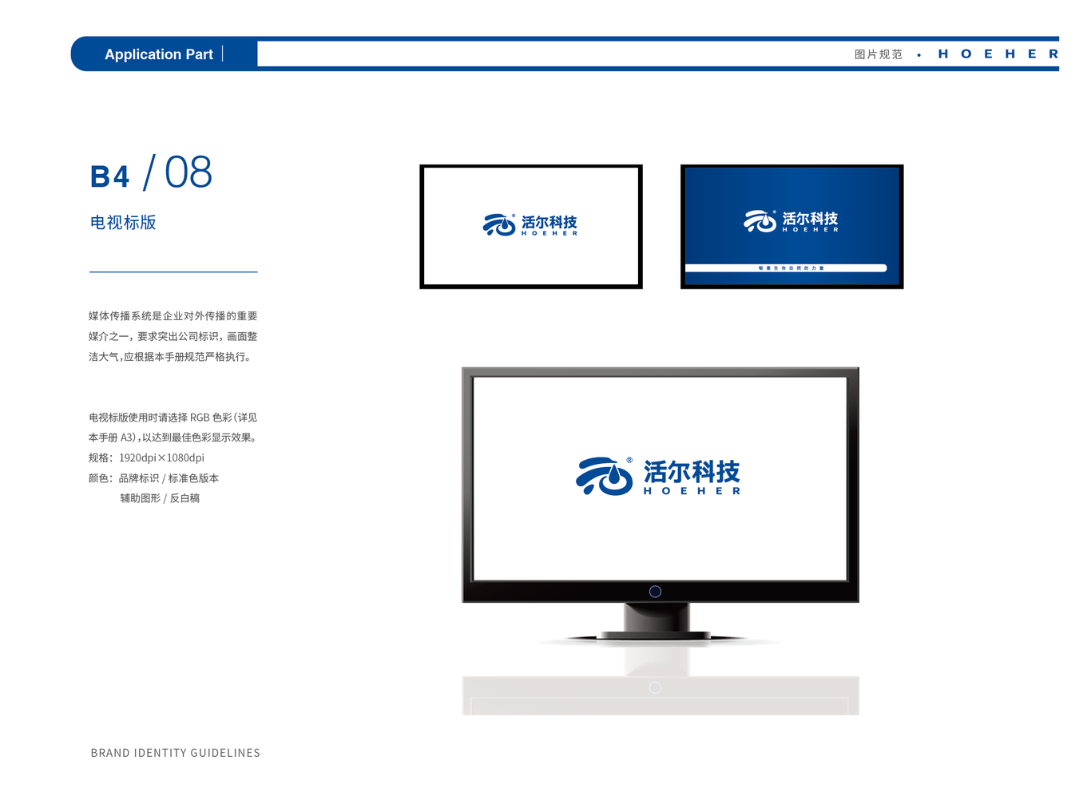Click the line starting 电视标版使用时
1091x804 pixels.
pos(173,418)
